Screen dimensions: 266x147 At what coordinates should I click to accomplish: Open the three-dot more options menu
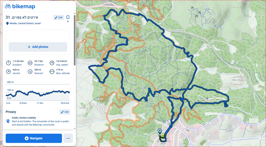68,138
